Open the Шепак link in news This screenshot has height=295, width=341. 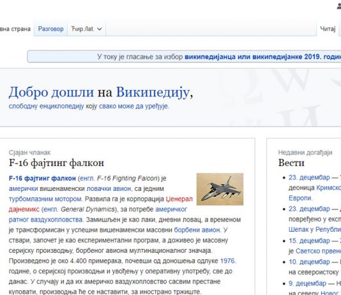point(299,230)
